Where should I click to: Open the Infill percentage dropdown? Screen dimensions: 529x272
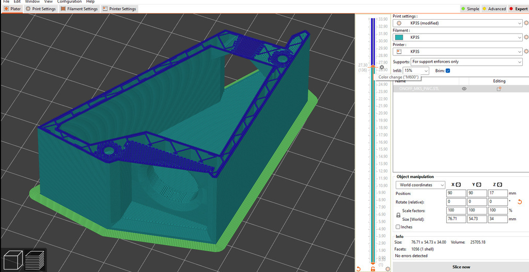(x=416, y=71)
